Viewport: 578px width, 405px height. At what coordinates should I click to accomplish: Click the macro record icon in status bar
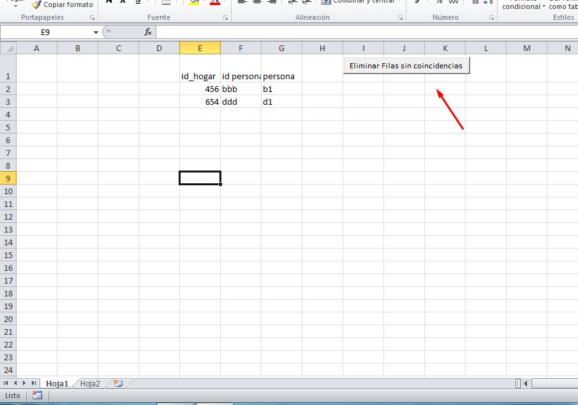(x=37, y=395)
